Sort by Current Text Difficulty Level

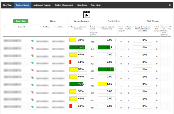click(162, 26)
